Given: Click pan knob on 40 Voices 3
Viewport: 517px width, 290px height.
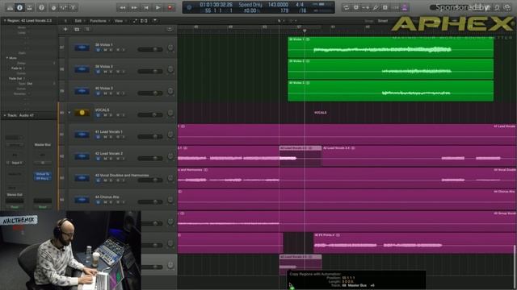Looking at the screenshot, I should 170,91.
